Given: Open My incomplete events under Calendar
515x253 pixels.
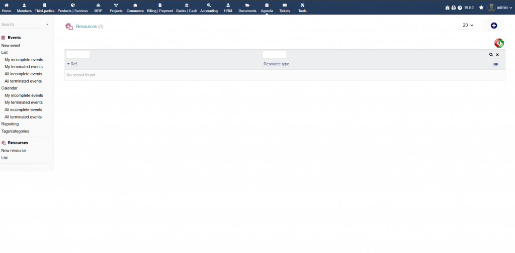Looking at the screenshot, I should click(x=24, y=95).
